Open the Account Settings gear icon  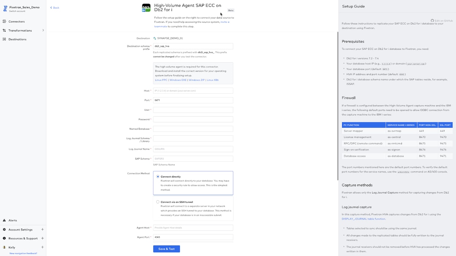(x=4, y=229)
